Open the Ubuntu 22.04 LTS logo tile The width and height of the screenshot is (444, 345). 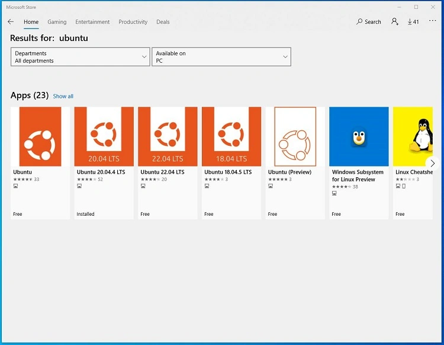(168, 136)
